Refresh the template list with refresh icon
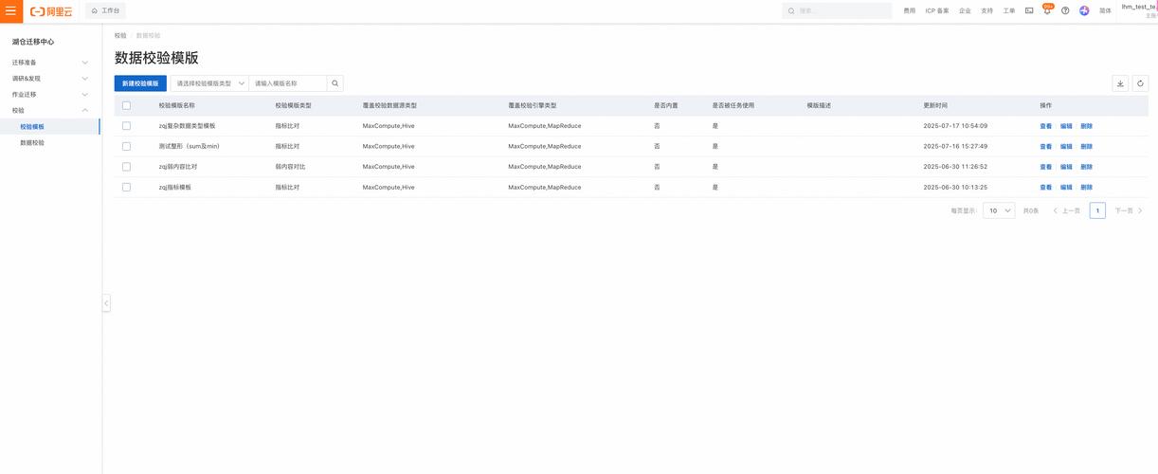 tap(1140, 83)
